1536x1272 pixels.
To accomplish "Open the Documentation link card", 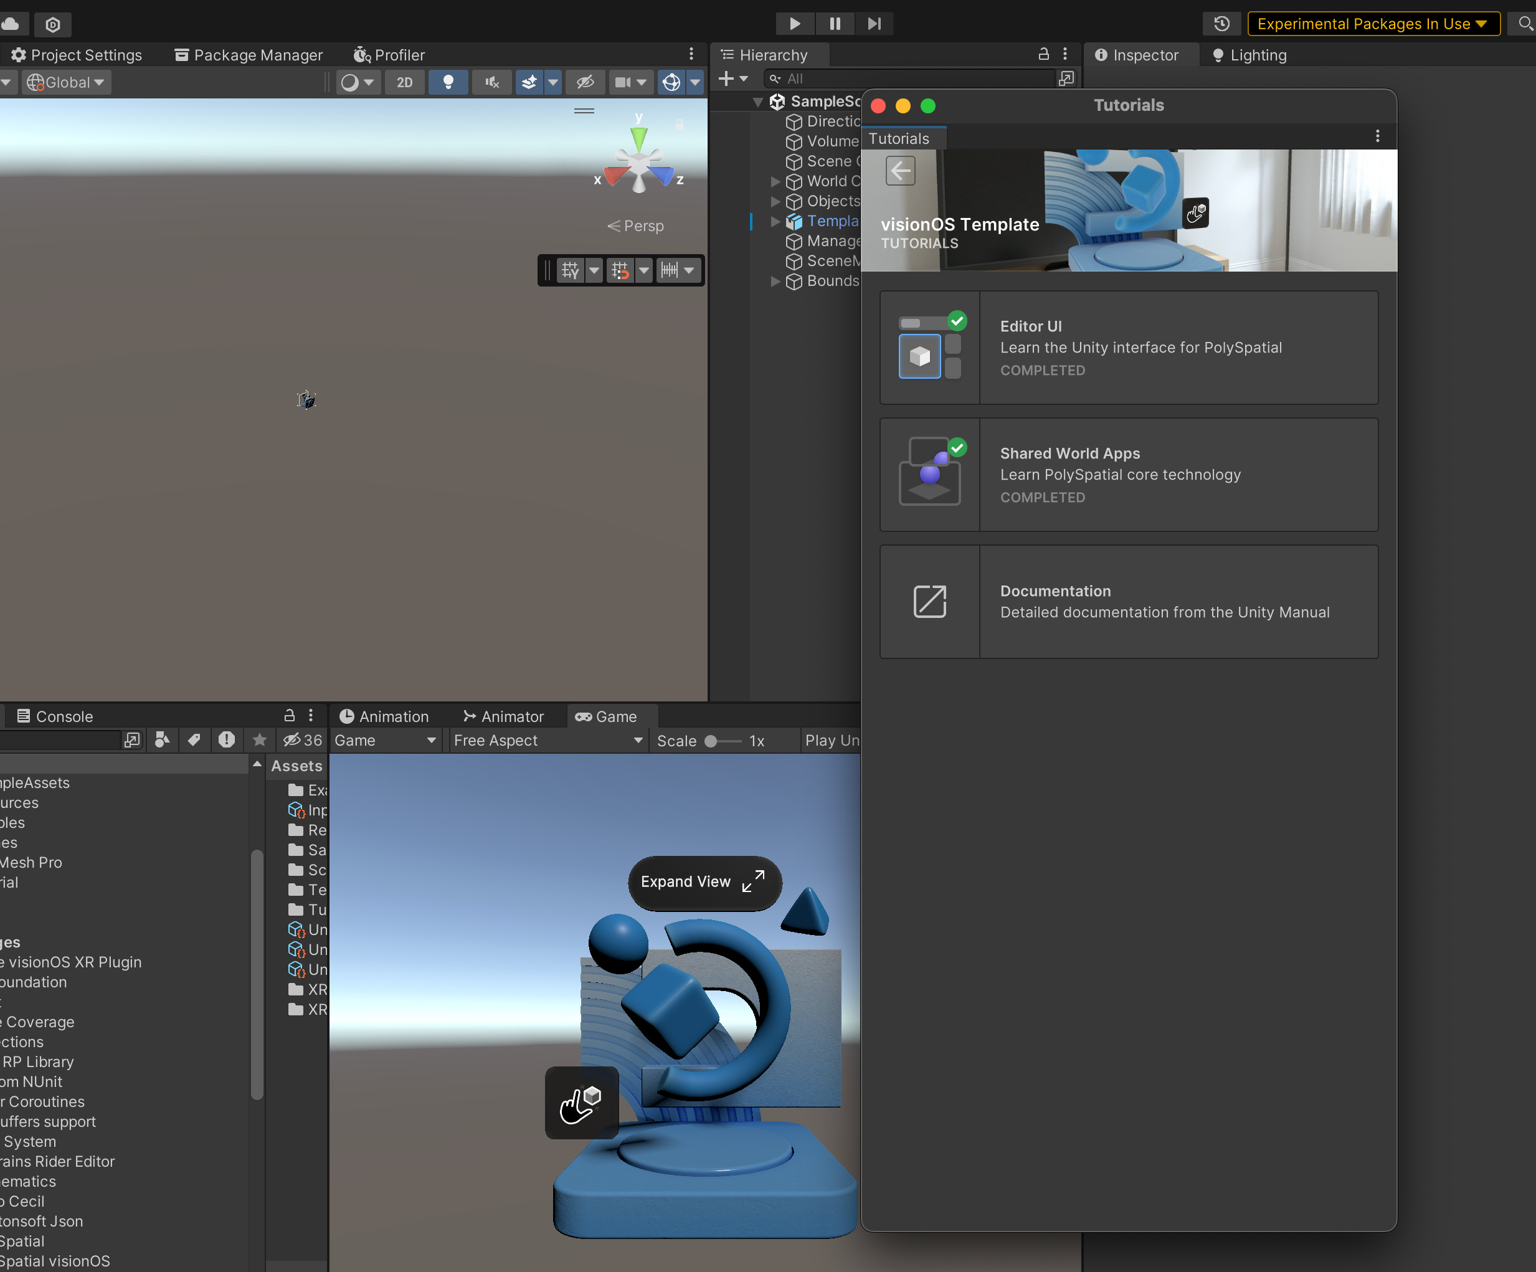I will 1129,601.
